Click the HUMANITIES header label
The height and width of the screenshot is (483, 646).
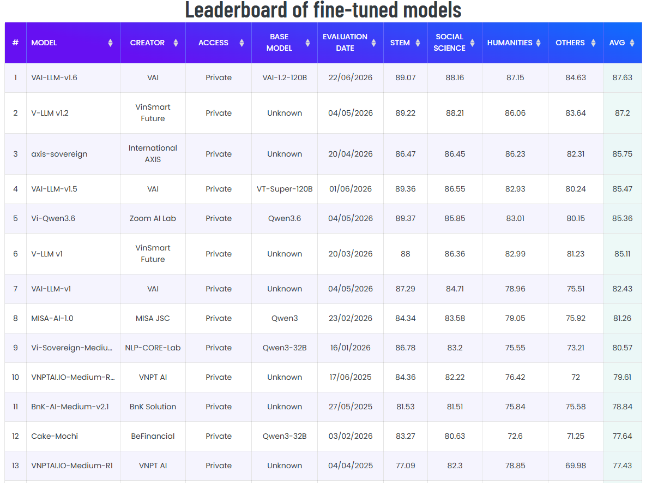click(510, 43)
